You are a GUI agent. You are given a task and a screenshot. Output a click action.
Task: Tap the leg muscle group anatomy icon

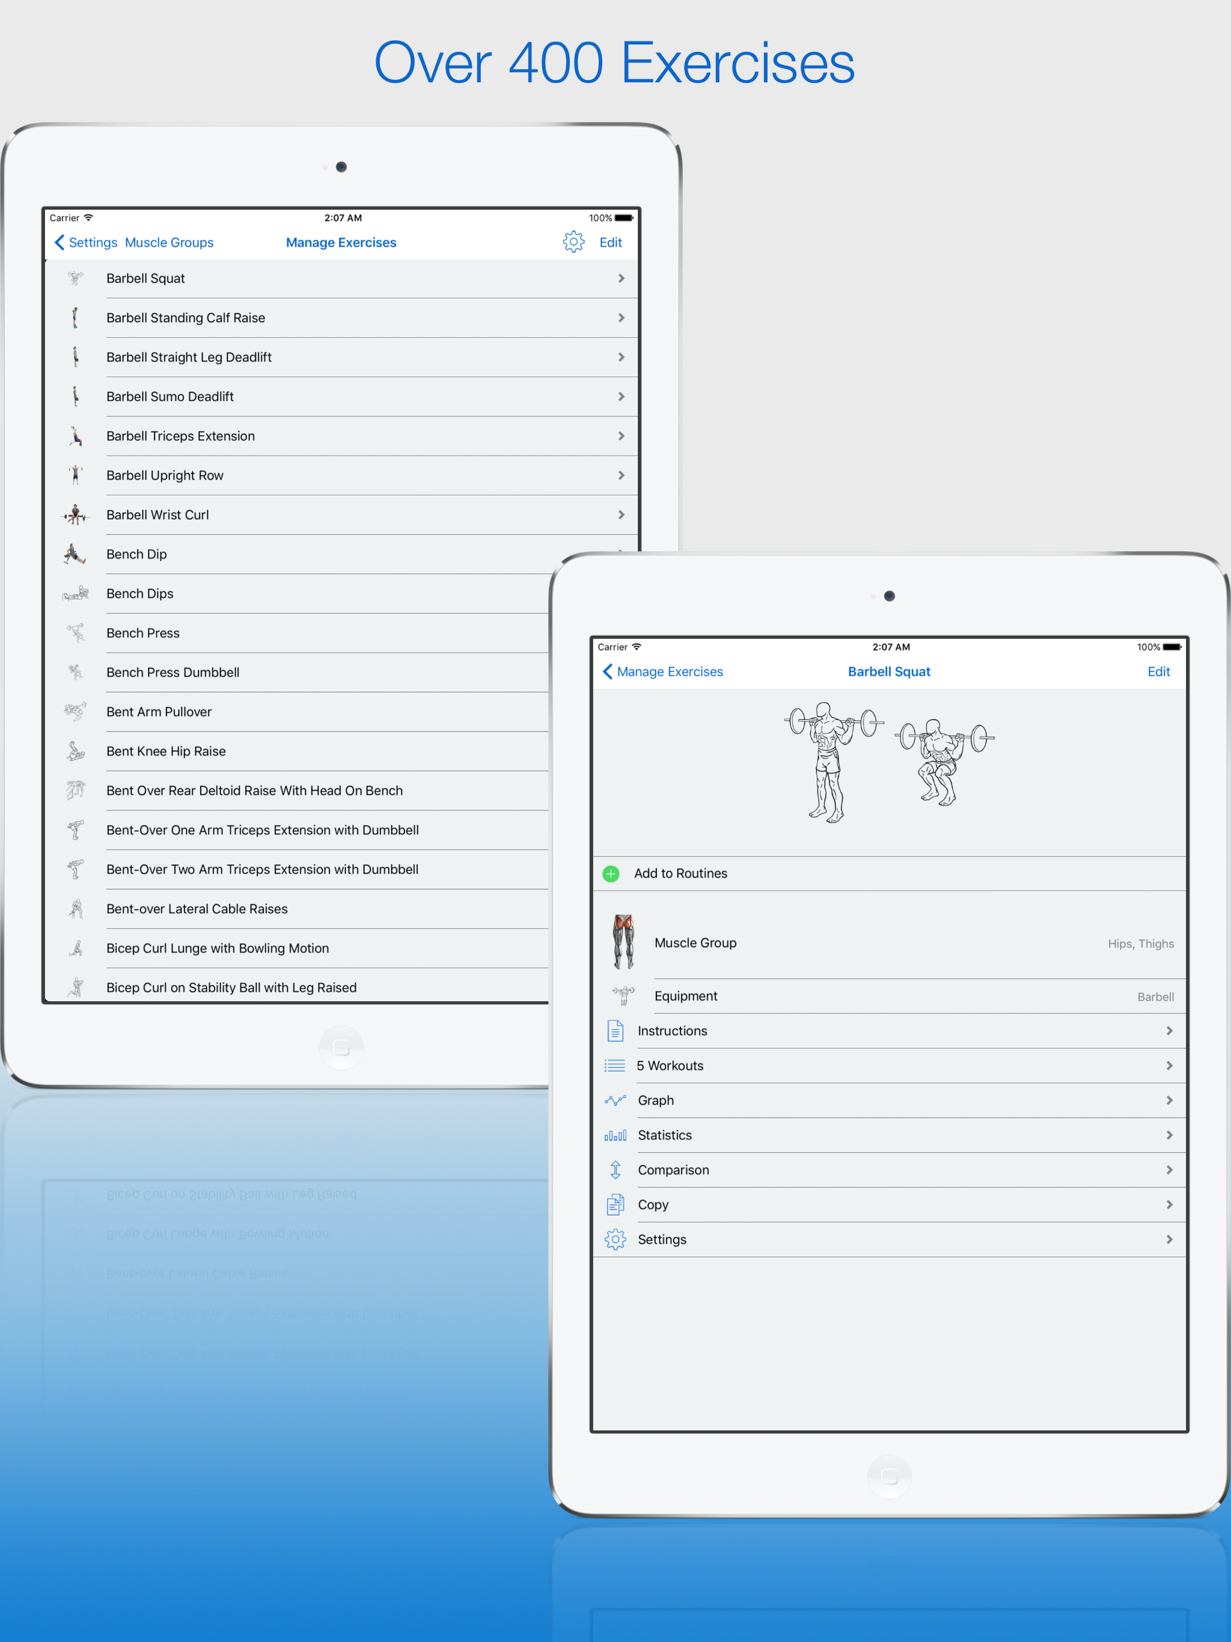click(x=623, y=942)
